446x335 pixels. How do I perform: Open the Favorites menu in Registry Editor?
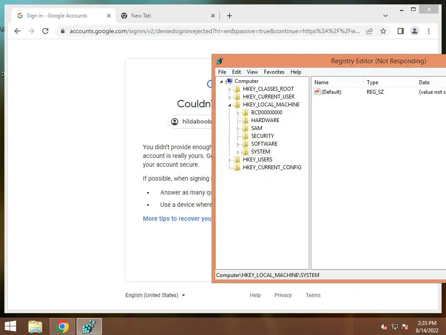click(x=274, y=72)
